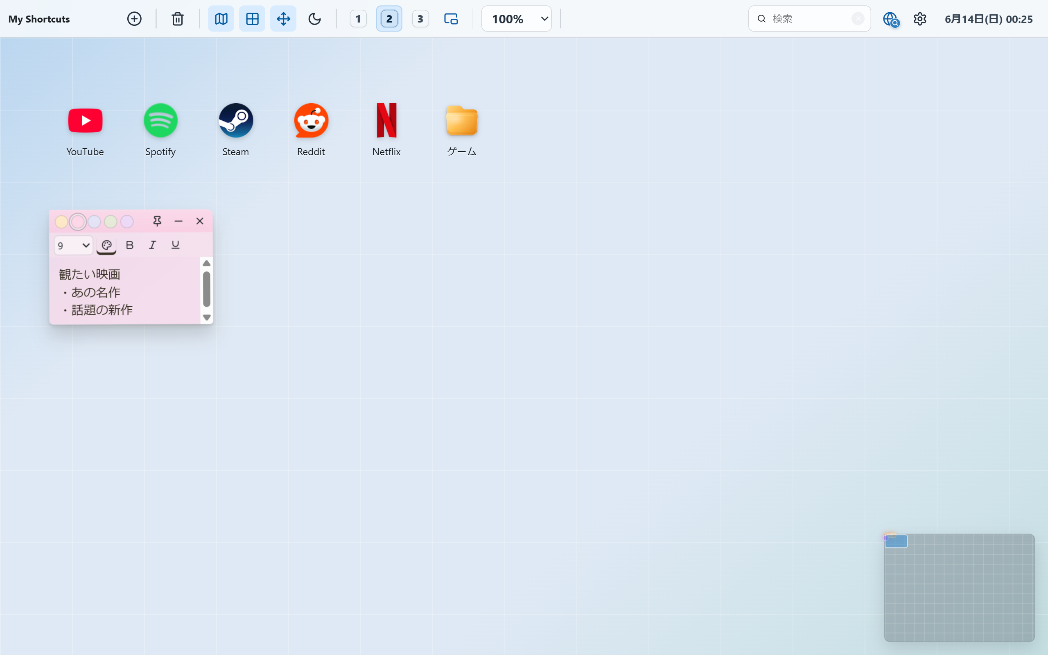
Task: Toggle the move mode arrows icon
Action: coord(283,19)
